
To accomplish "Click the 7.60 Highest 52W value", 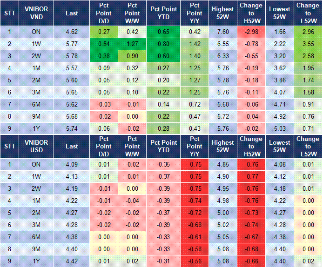I will (x=222, y=32).
